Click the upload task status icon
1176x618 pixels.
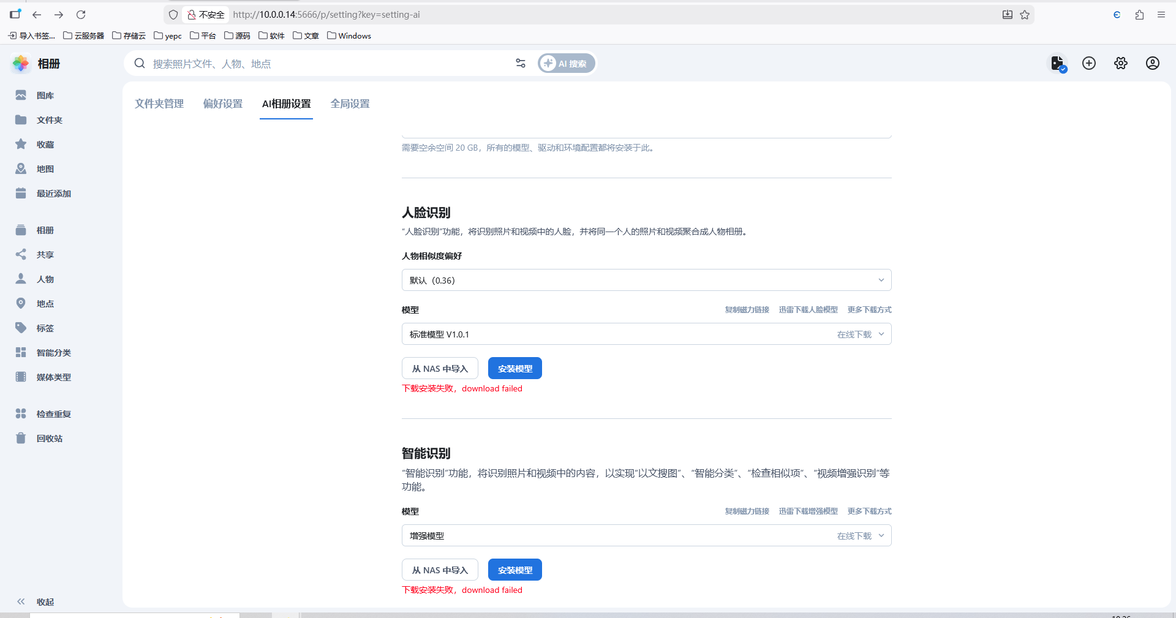tap(1057, 63)
